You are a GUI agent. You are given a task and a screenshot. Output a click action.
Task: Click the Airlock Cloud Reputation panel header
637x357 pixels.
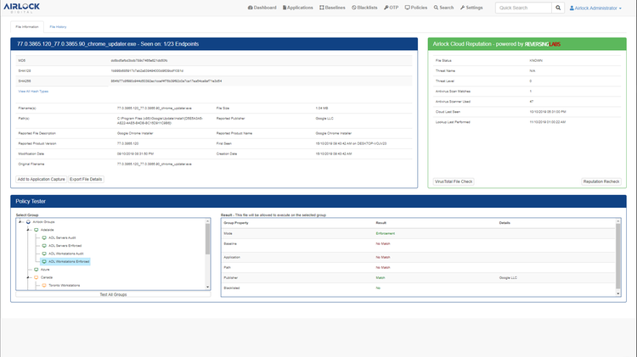527,44
